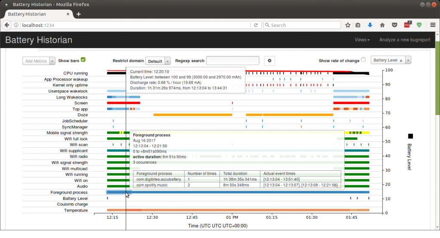Open the Firefox hamburger menu
This screenshot has height=238, width=440.
coord(433,25)
